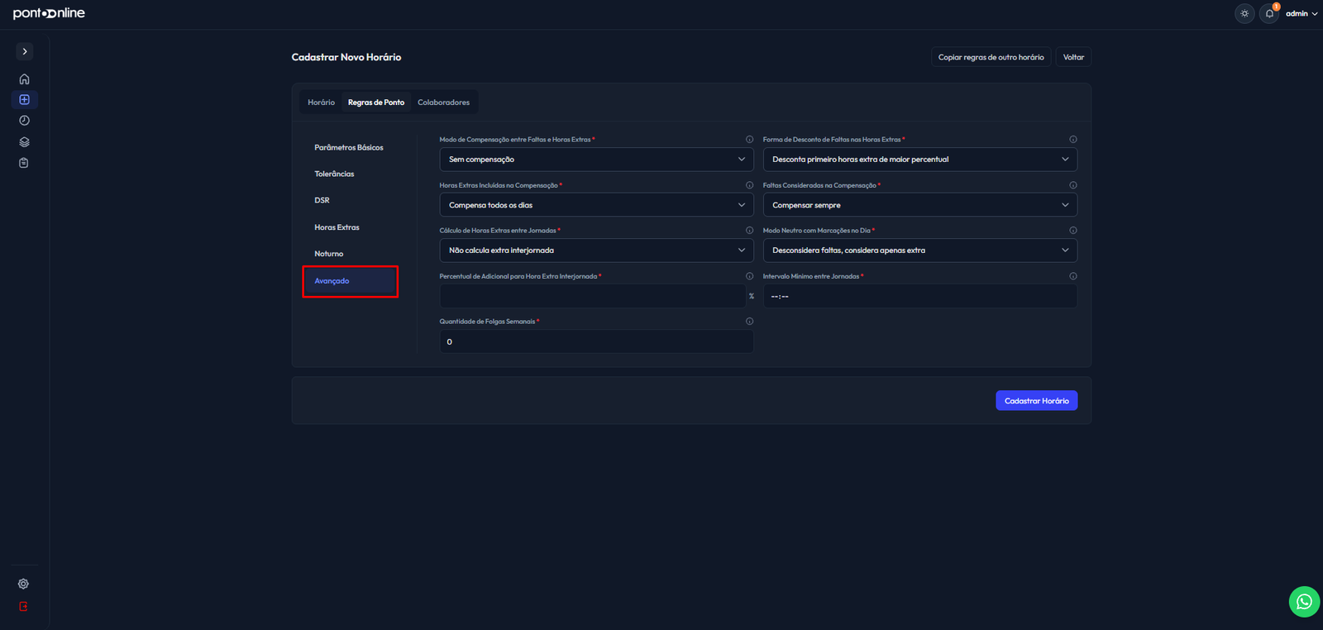Image resolution: width=1323 pixels, height=630 pixels.
Task: Click the Cadastrar Horário button
Action: tap(1036, 401)
